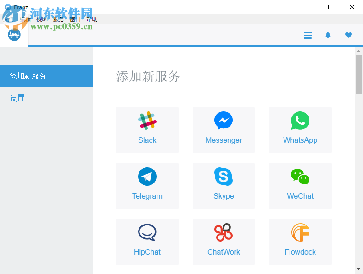Open the 添加新服务 sidebar section
The height and width of the screenshot is (274, 363).
47,76
